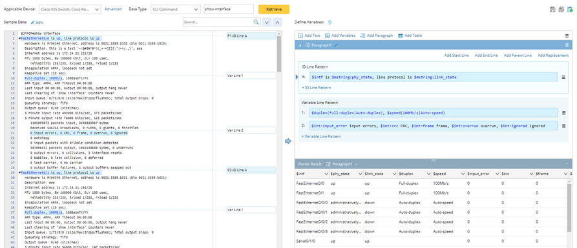Click the clipboard icon with green dot
Image resolution: width=577 pixels, height=248 pixels.
click(x=570, y=10)
